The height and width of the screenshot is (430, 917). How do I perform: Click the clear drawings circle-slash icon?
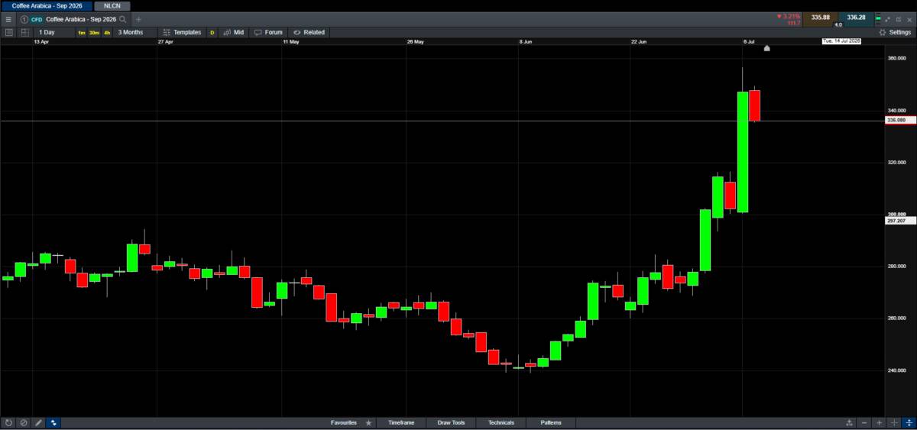(x=23, y=422)
